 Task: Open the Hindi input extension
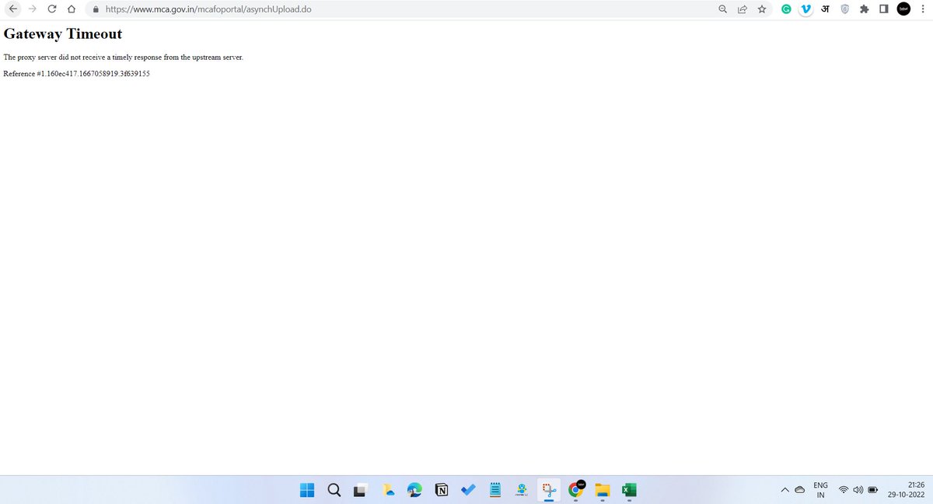coord(826,9)
